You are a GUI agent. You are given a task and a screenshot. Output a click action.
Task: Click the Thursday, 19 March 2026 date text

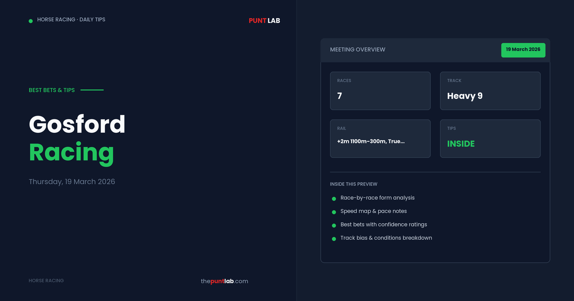pos(72,182)
